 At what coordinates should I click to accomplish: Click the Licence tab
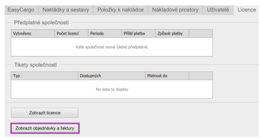pyautogui.click(x=246, y=10)
